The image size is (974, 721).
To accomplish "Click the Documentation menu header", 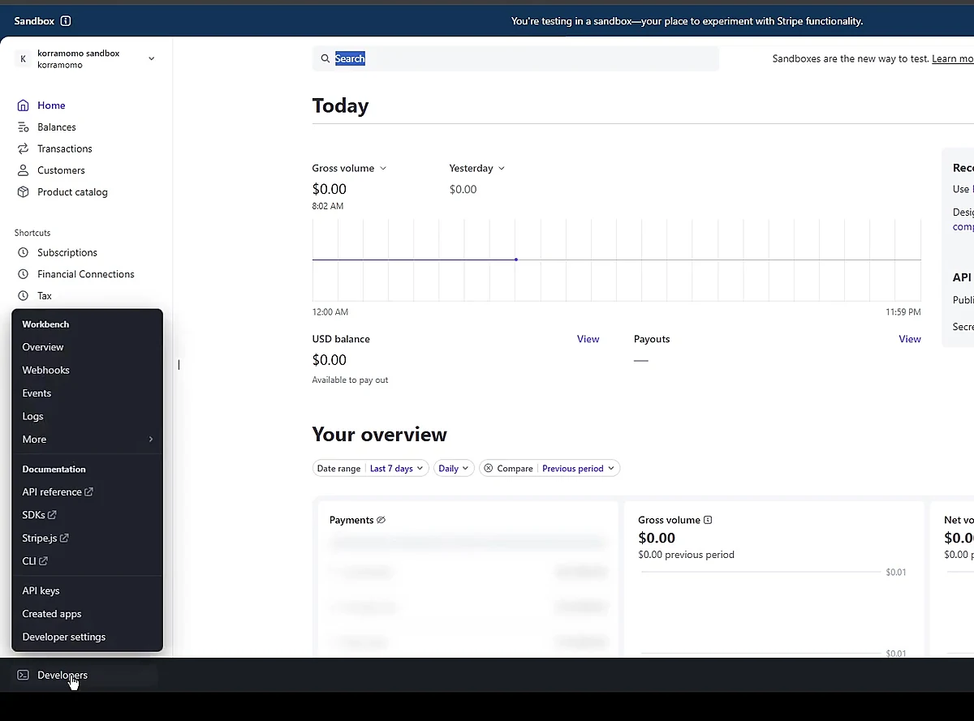I will pos(54,469).
